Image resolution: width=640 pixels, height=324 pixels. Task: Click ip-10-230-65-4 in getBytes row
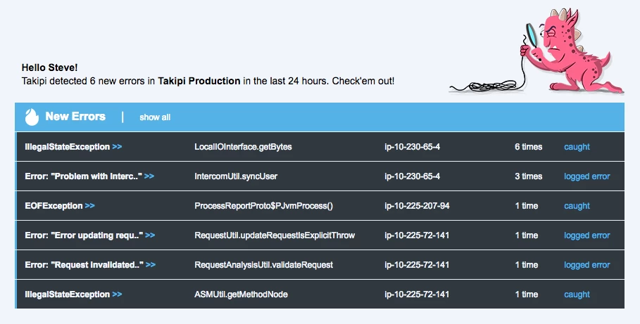click(x=413, y=147)
